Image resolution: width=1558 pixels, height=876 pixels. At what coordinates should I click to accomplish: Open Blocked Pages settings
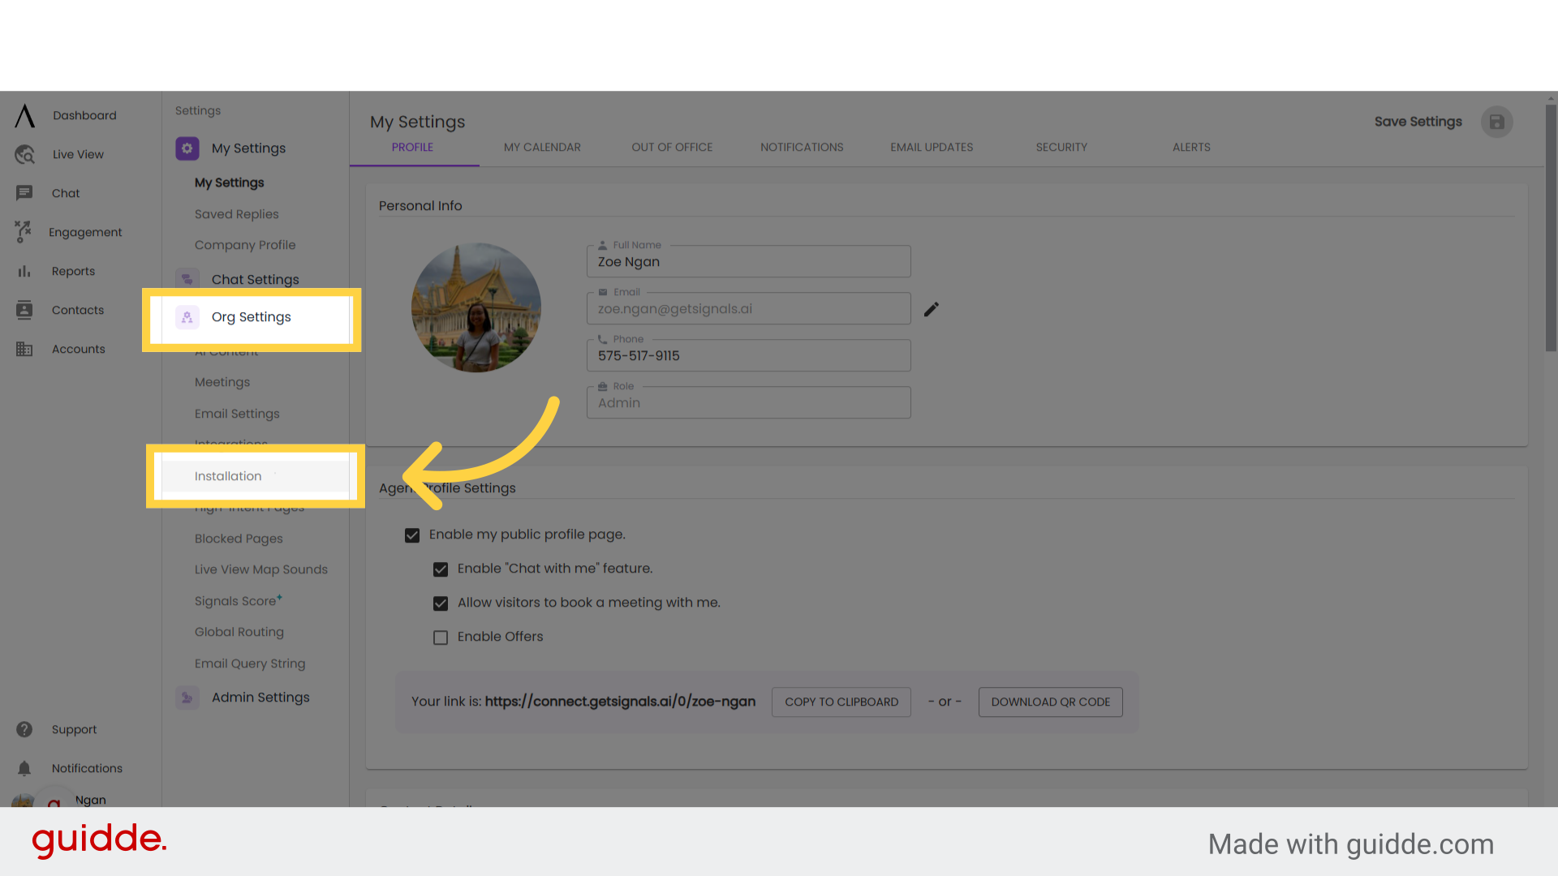pyautogui.click(x=239, y=539)
